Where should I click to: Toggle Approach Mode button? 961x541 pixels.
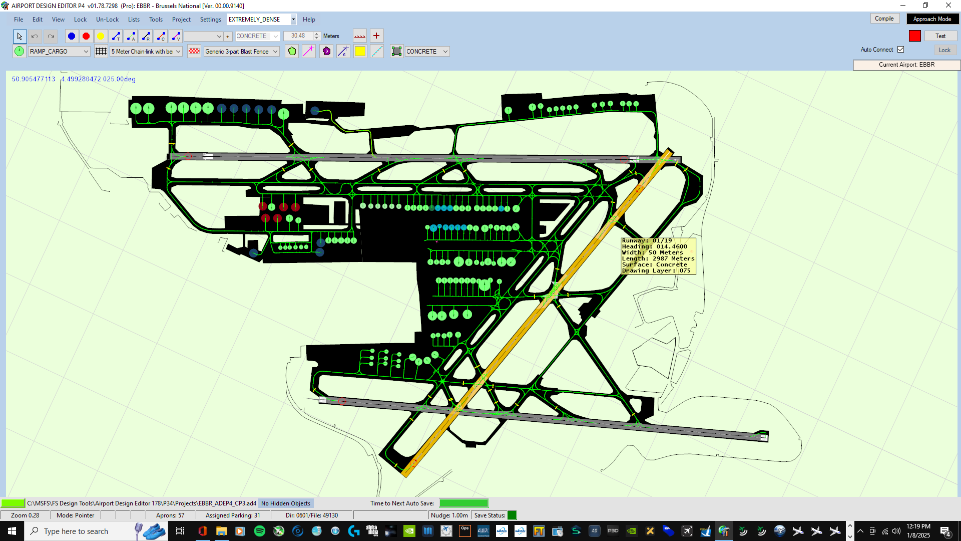pos(932,19)
